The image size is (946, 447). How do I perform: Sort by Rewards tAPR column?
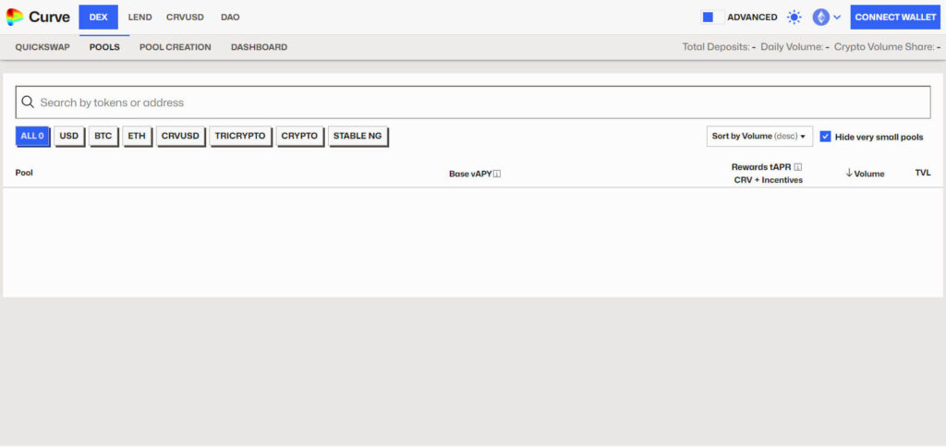pyautogui.click(x=761, y=167)
